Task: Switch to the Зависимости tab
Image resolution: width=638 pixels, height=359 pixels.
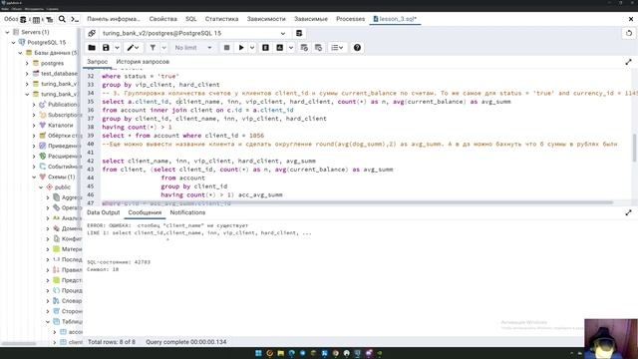Action: pos(266,19)
